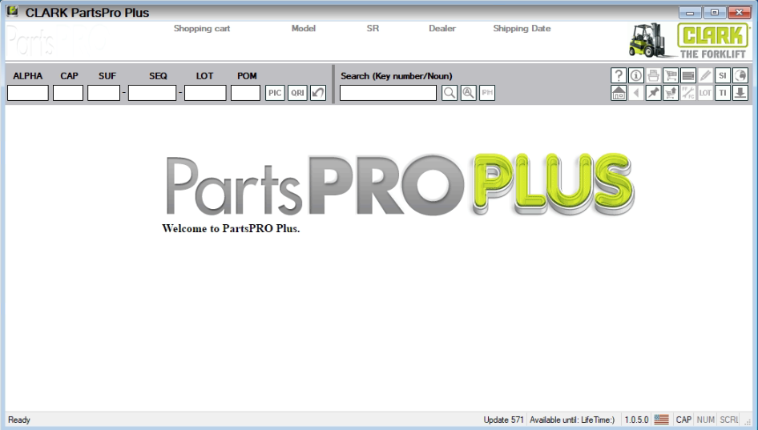Focus the LOT input field
The image size is (758, 430).
[x=205, y=93]
